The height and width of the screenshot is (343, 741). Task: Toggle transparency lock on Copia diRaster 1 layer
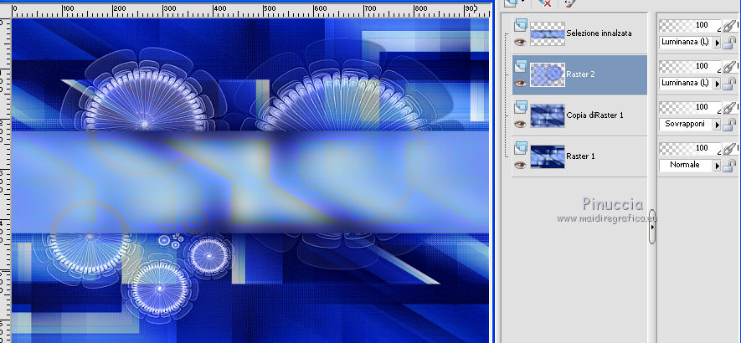729,125
